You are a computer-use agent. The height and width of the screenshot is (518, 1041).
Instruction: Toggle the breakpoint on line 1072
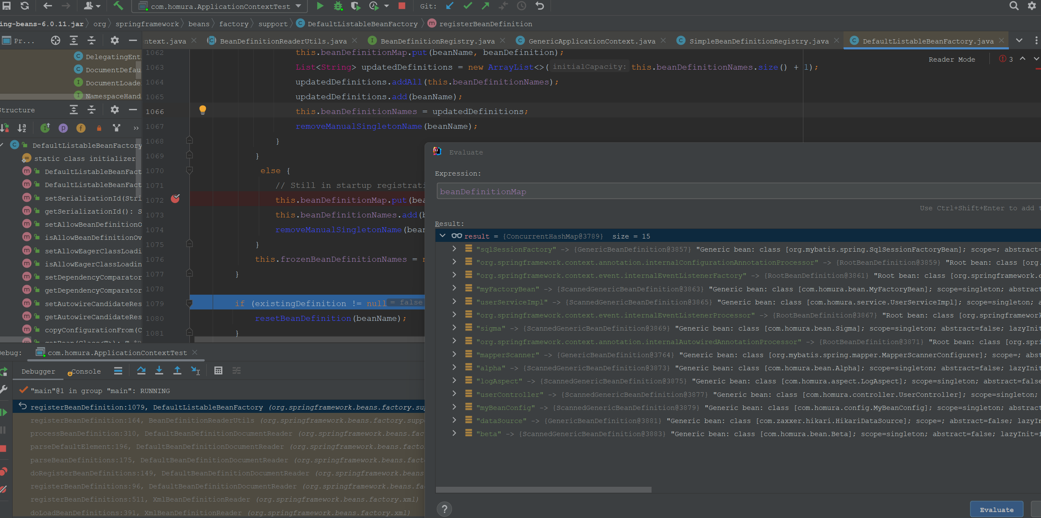coord(175,199)
